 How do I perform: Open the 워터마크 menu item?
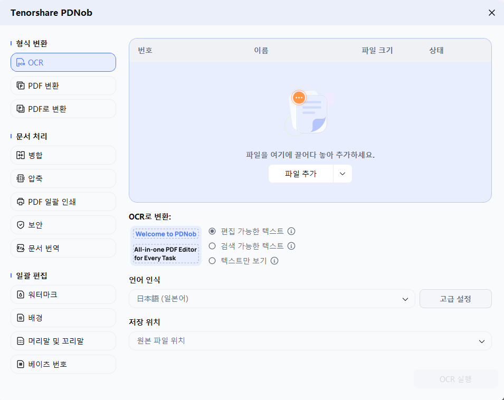pos(63,294)
